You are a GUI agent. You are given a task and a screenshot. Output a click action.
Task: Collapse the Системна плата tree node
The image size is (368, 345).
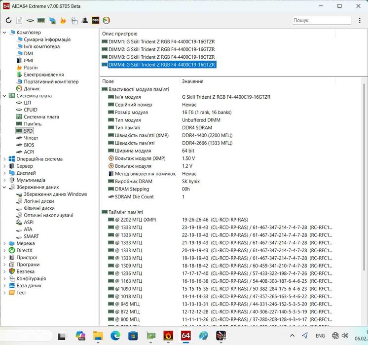4,96
